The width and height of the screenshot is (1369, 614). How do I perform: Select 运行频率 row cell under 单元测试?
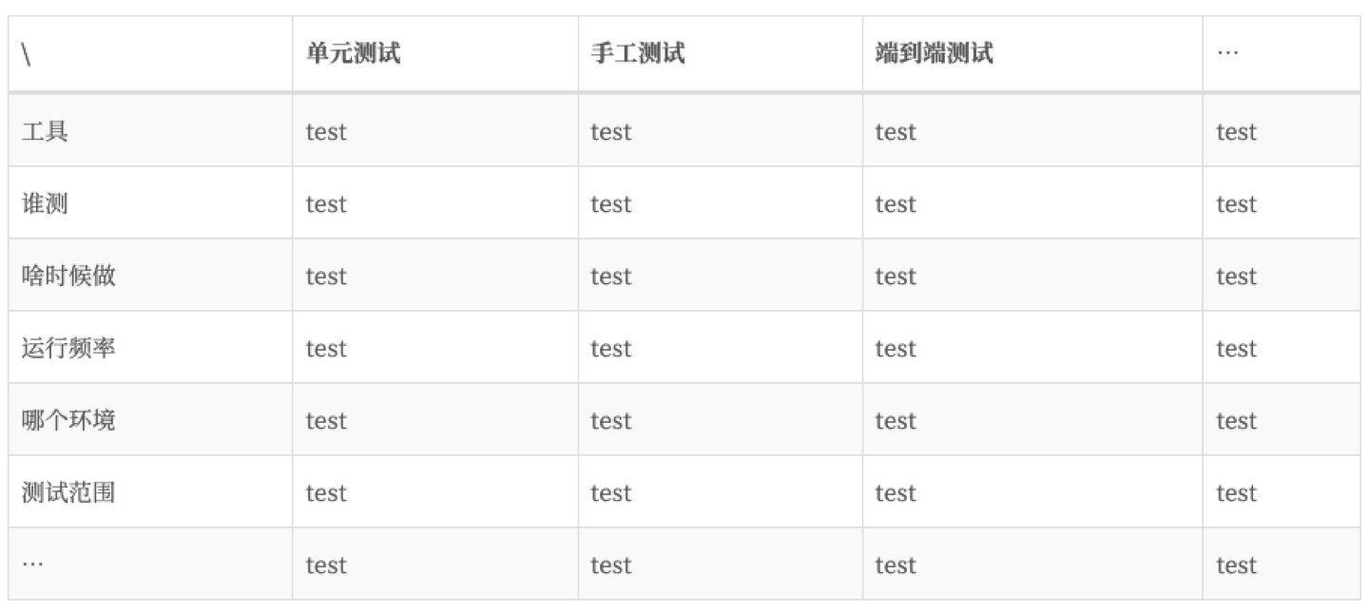pyautogui.click(x=326, y=349)
